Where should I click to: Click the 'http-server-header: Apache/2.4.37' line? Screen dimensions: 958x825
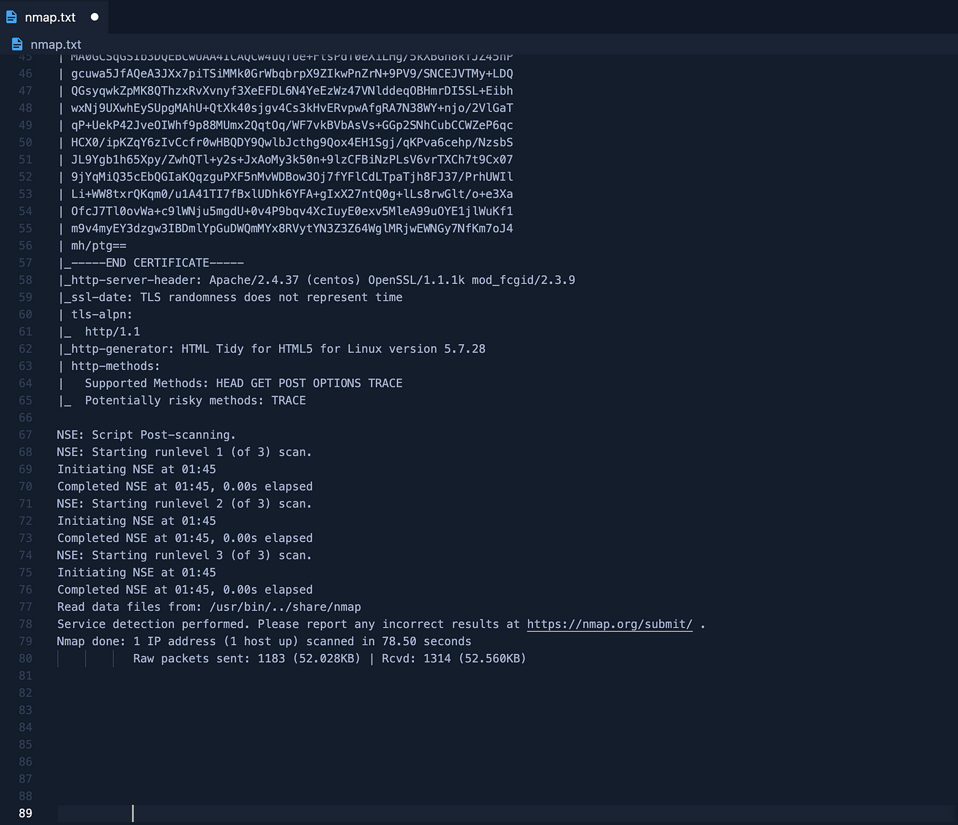[317, 280]
